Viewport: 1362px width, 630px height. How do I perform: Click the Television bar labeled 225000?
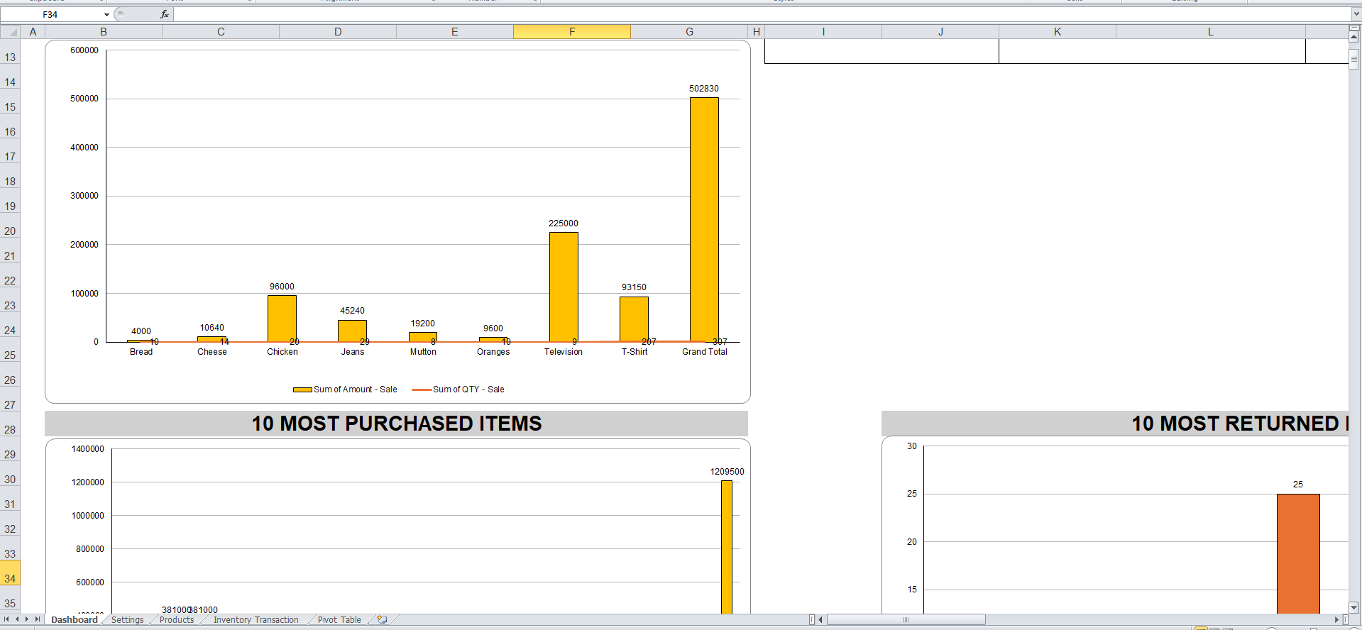coord(564,287)
